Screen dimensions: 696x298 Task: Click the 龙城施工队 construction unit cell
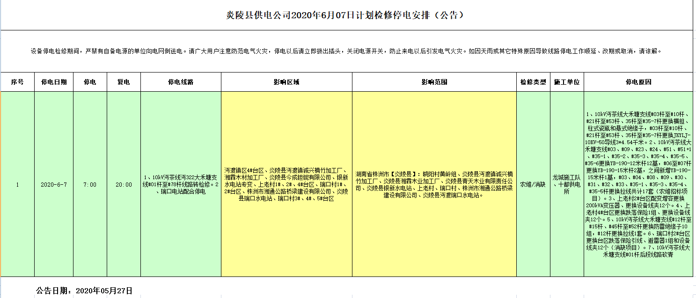coord(566,184)
